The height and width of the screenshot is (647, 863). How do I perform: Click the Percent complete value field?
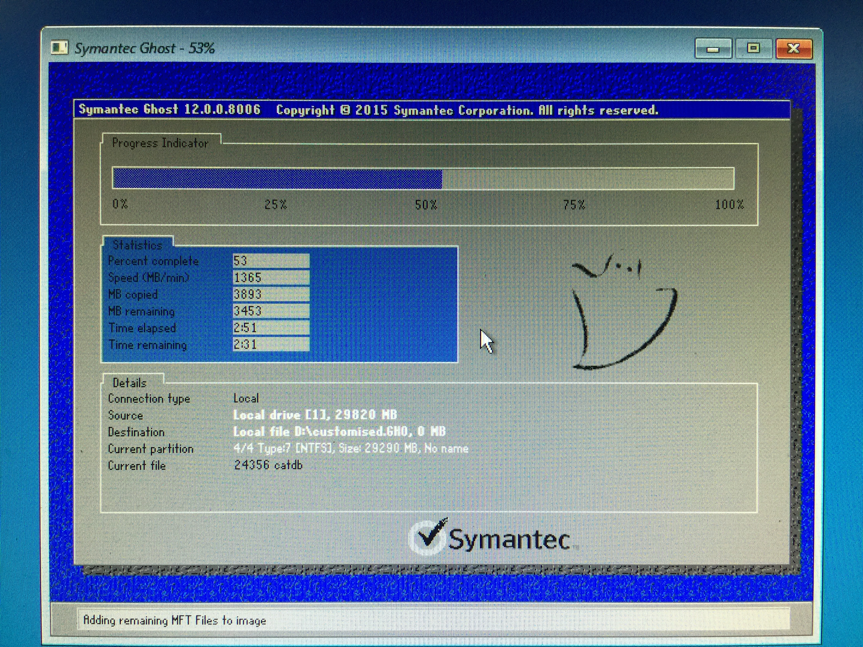tap(271, 261)
